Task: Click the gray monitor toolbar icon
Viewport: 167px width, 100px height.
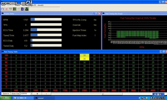Action: click(x=10, y=9)
